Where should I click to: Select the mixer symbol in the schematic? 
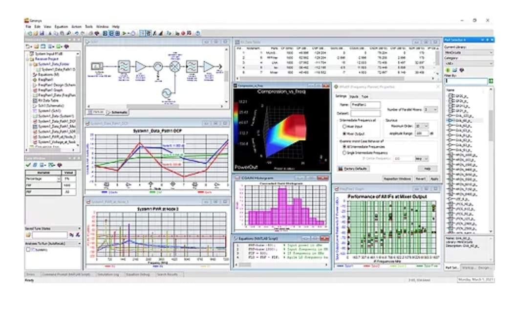tap(175, 67)
